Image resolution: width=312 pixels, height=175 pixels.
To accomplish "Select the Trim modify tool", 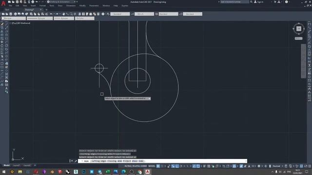I will 2,56.
